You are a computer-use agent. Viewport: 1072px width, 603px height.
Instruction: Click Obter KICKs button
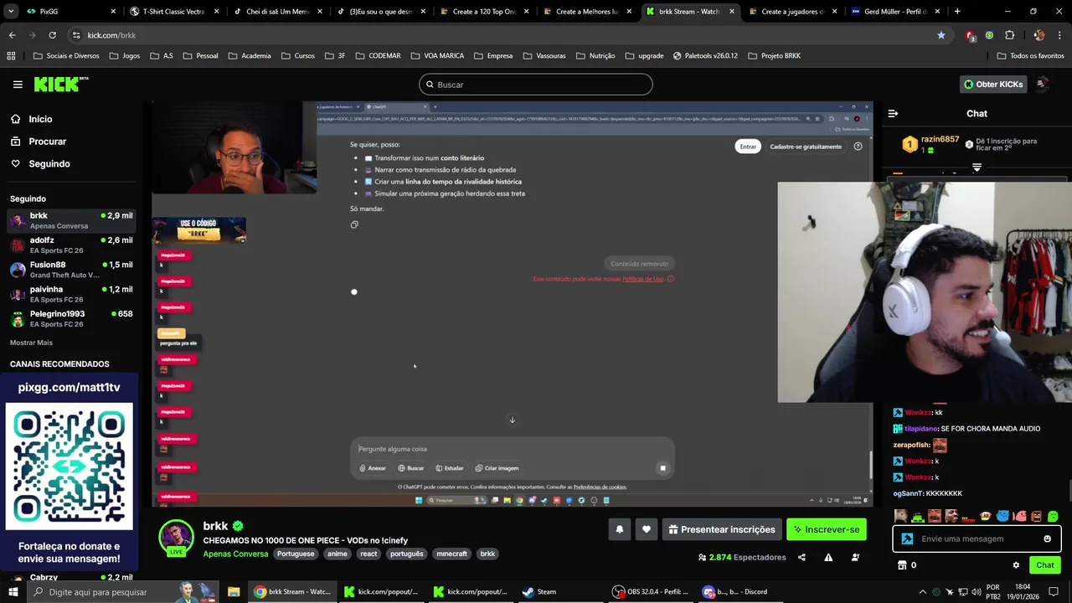point(993,84)
